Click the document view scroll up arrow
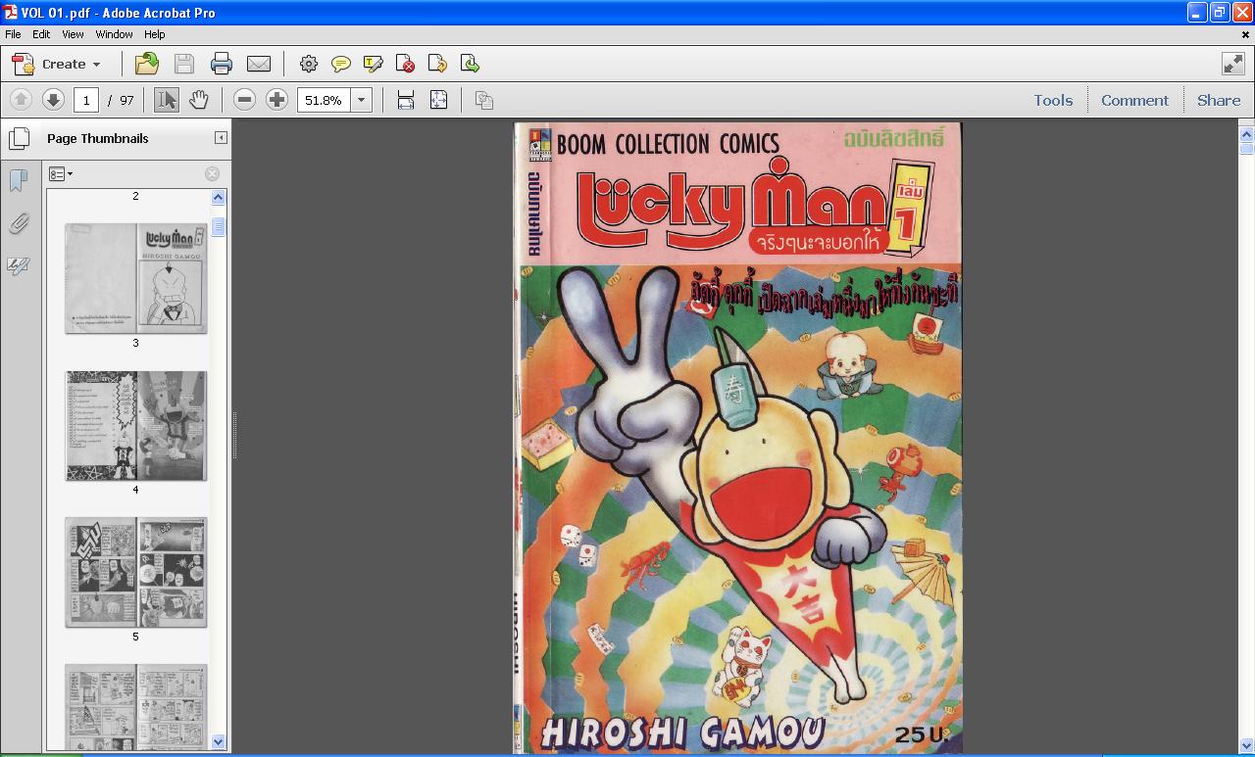Viewport: 1255px width, 757px height. coord(1247,134)
